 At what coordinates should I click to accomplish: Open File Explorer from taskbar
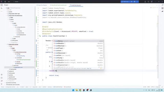pyautogui.click(x=77, y=90)
